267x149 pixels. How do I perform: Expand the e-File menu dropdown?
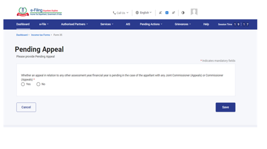44,24
